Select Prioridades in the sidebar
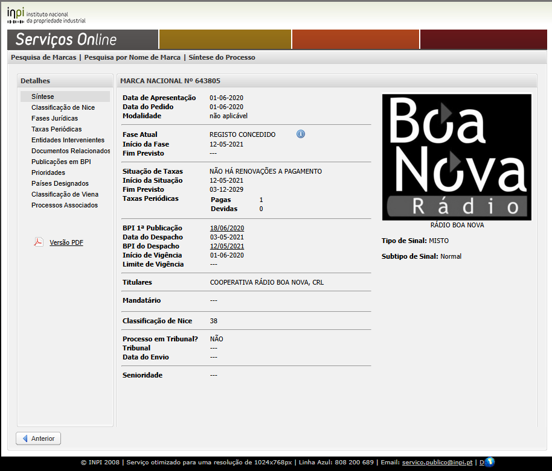Image resolution: width=552 pixels, height=471 pixels. click(x=48, y=172)
